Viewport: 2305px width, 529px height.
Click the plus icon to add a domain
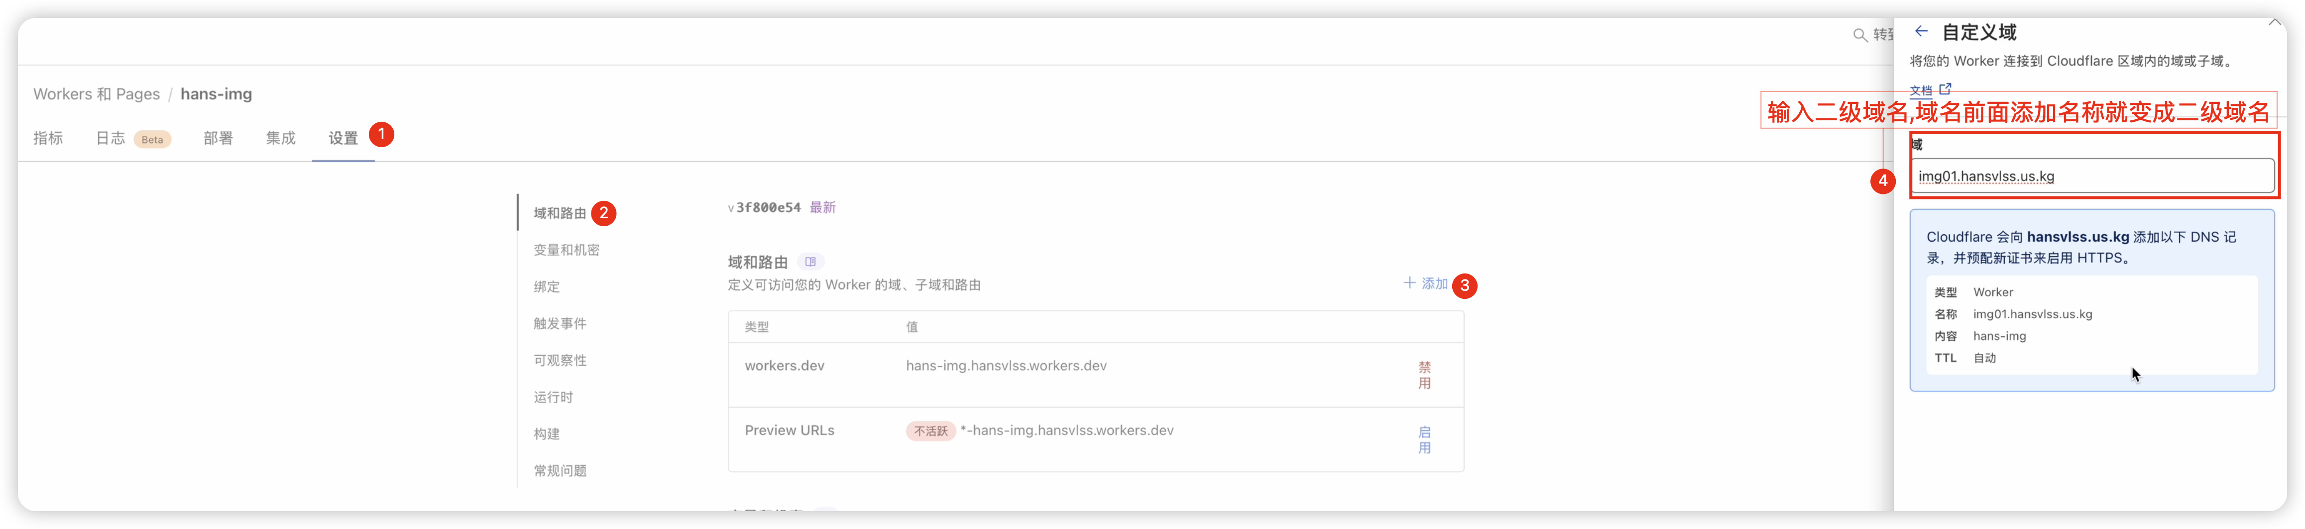pos(1409,283)
